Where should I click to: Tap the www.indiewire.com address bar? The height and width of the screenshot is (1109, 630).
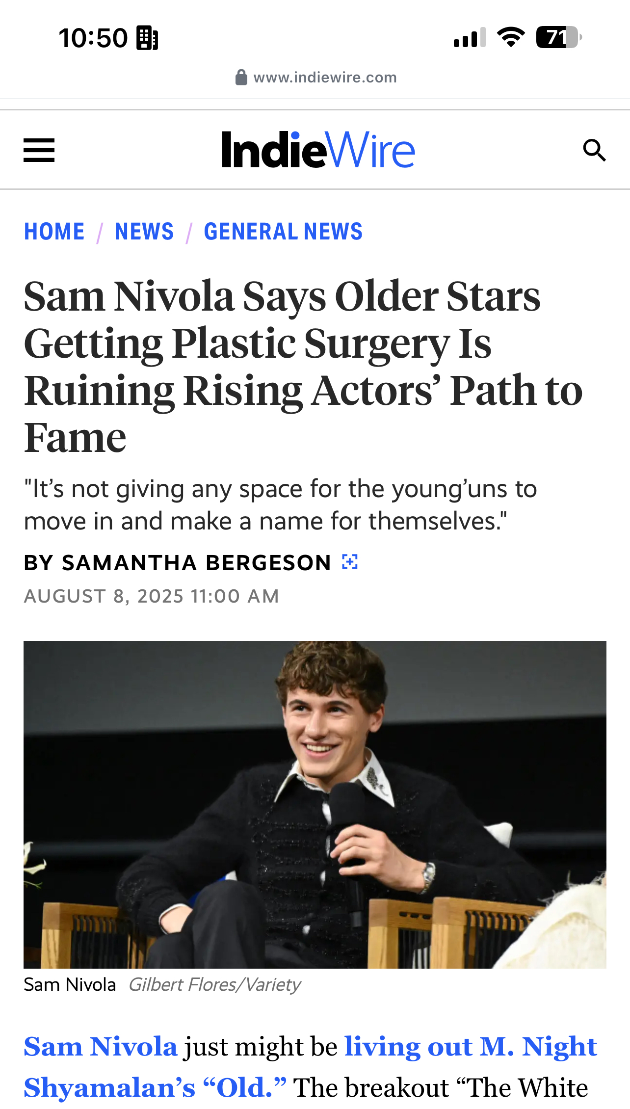(x=324, y=78)
